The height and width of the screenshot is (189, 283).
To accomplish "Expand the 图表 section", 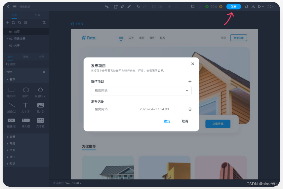I will (x=7, y=150).
